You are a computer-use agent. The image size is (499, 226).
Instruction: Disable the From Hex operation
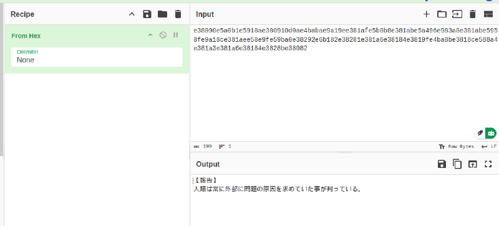click(163, 35)
